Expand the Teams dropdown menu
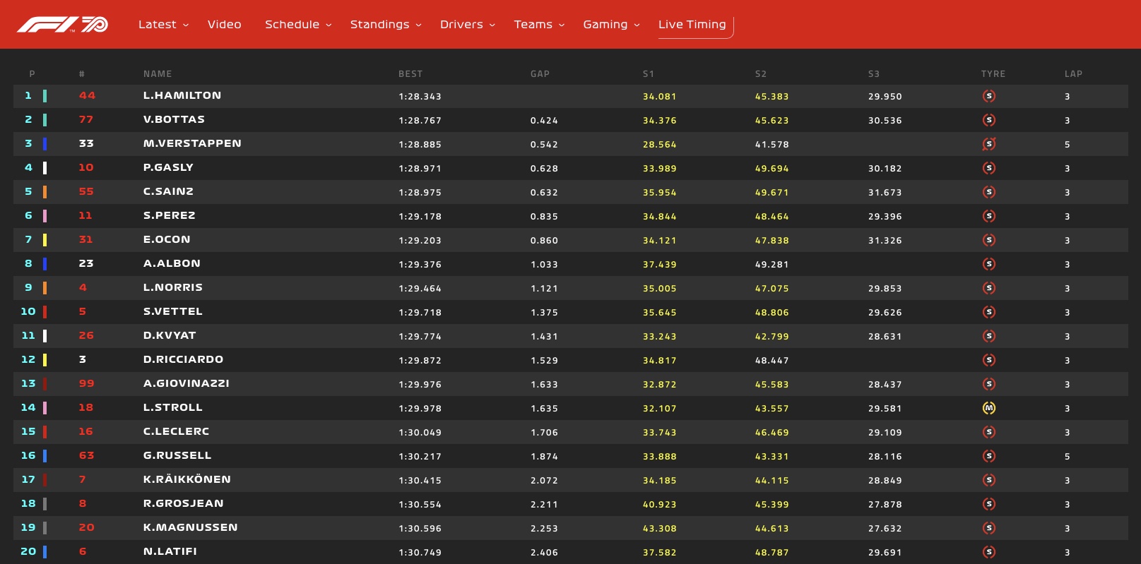The height and width of the screenshot is (564, 1141). [x=539, y=25]
